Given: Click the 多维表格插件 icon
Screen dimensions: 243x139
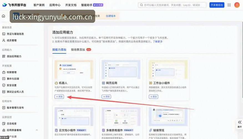Looking at the screenshot, I should tap(103, 130).
